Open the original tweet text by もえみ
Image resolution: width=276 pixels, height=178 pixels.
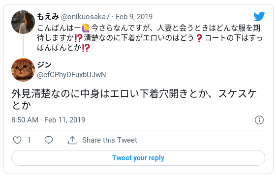(x=150, y=38)
